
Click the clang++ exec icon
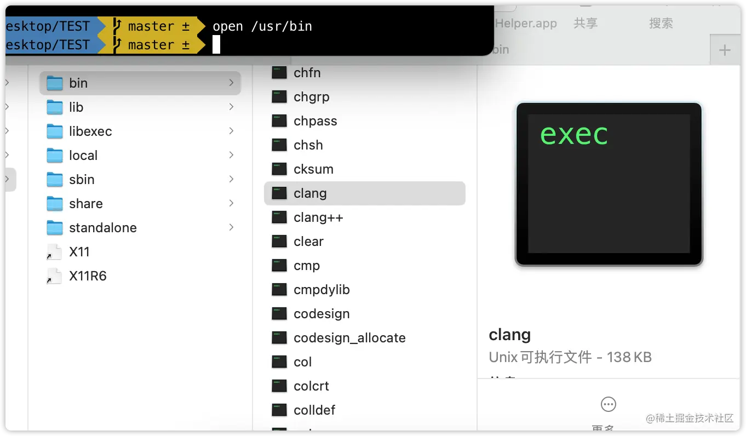[x=279, y=217]
